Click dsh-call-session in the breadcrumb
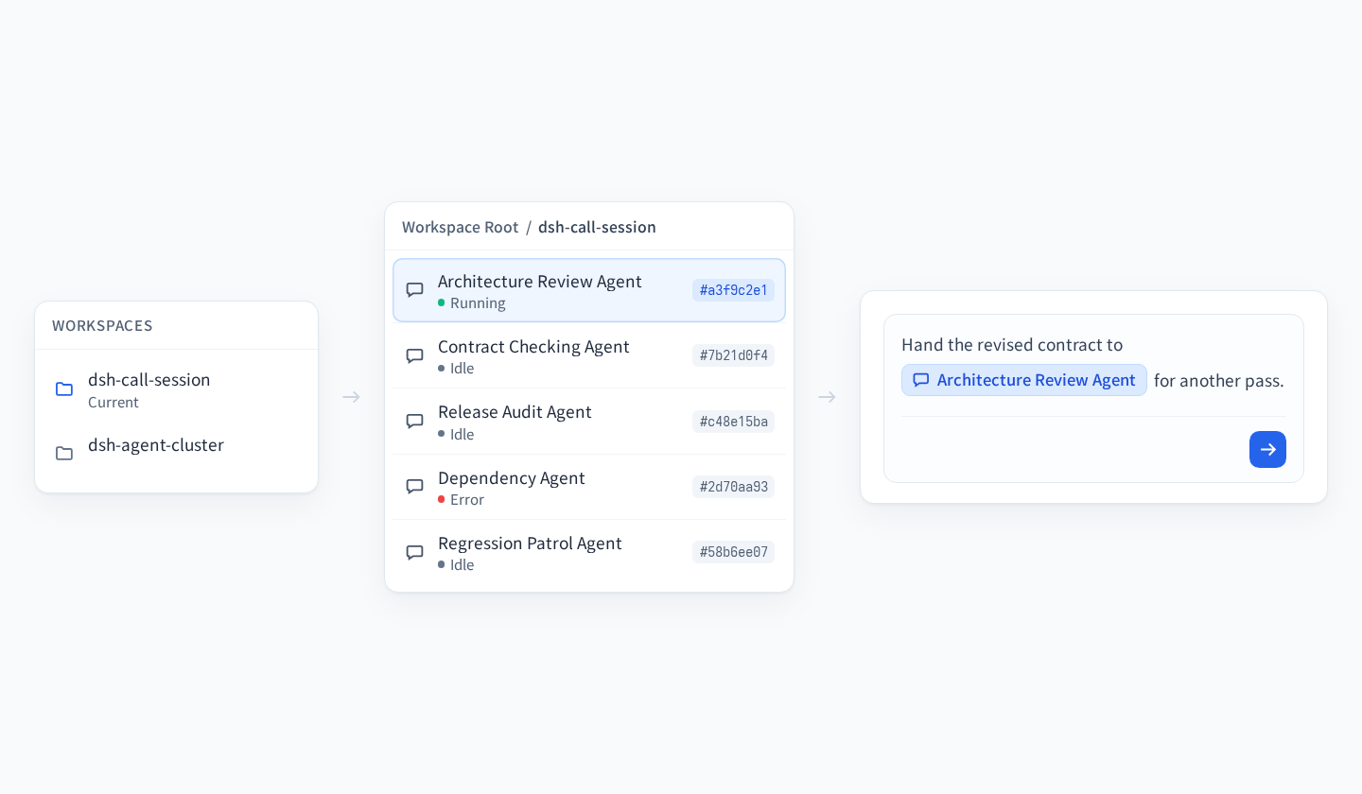Image resolution: width=1362 pixels, height=794 pixels. click(597, 227)
